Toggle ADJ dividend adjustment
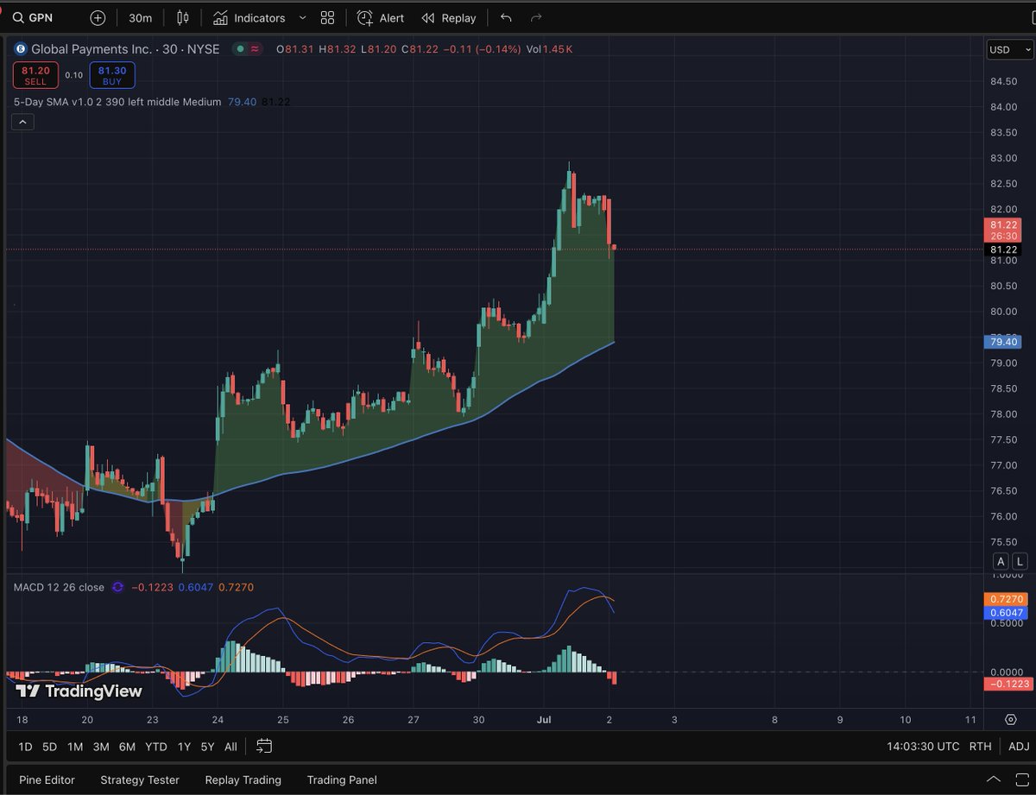Image resolution: width=1036 pixels, height=795 pixels. pos(1019,747)
